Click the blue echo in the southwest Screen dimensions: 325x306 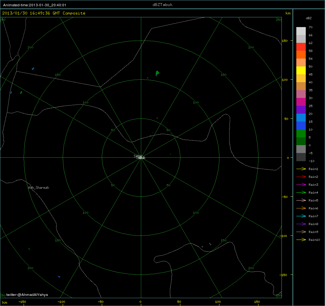[x=59, y=277]
